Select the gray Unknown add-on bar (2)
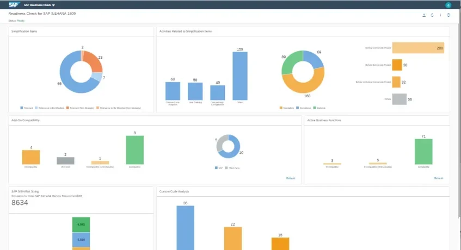This screenshot has width=461, height=250. pyautogui.click(x=65, y=161)
